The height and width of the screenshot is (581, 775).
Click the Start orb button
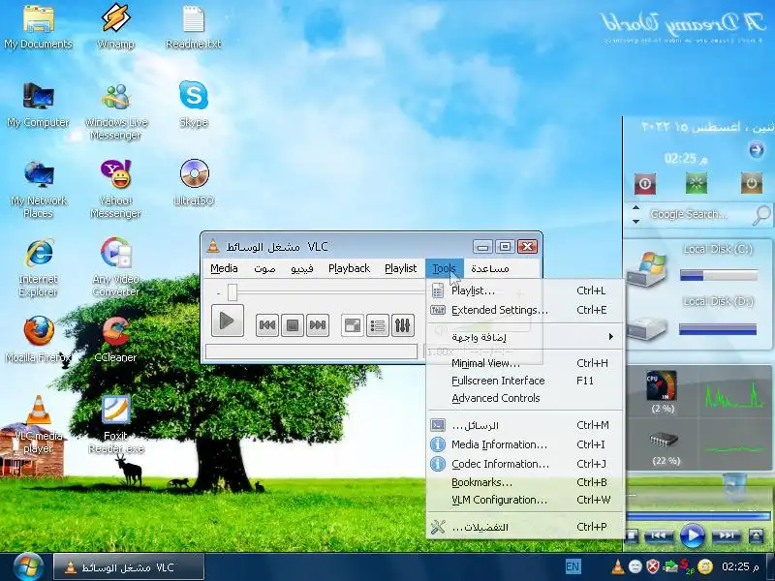pos(28,566)
